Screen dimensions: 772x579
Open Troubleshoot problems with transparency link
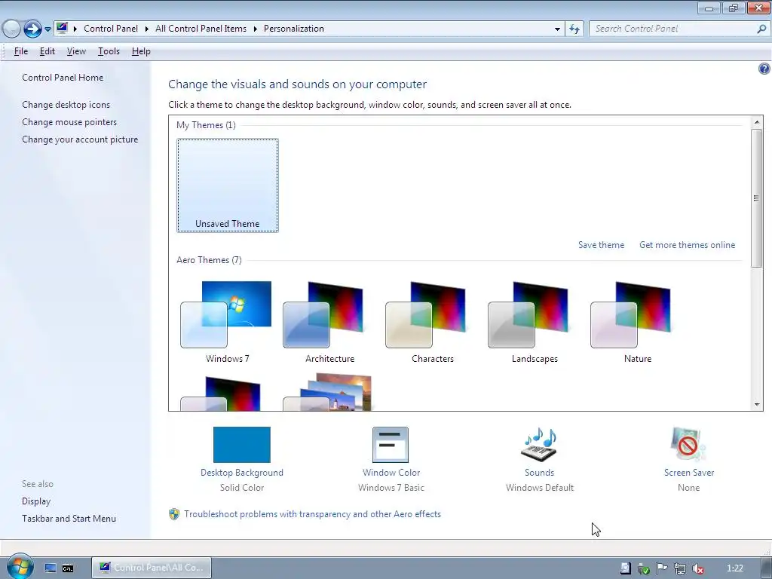pyautogui.click(x=312, y=513)
